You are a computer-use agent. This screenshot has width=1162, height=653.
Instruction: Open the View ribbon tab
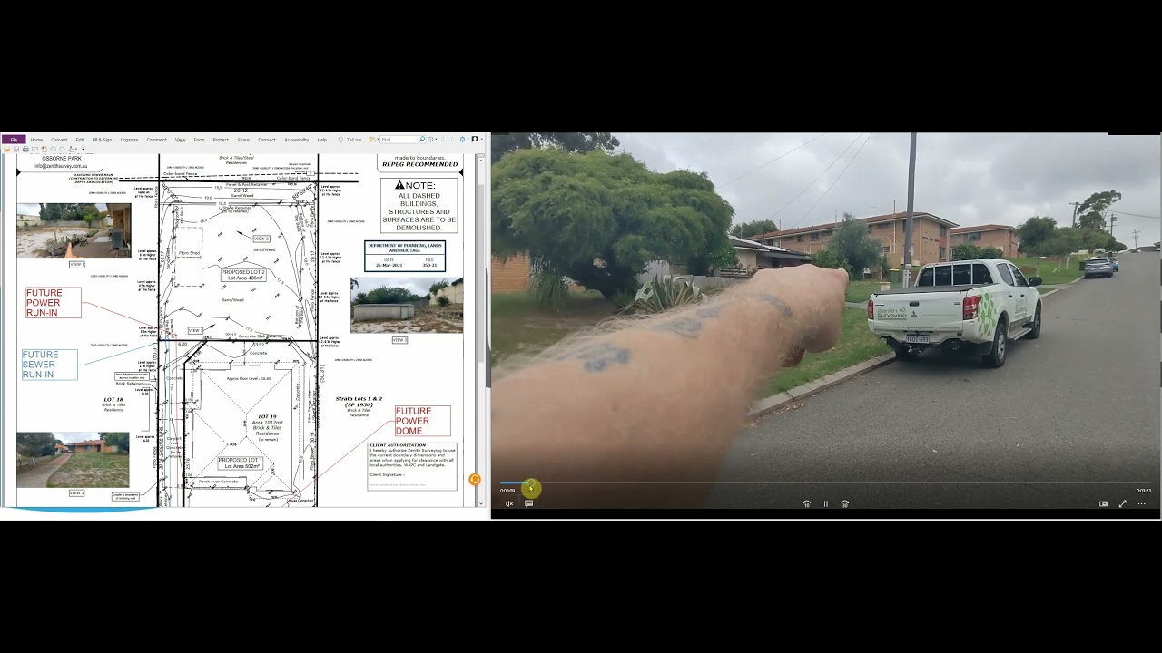coord(180,140)
